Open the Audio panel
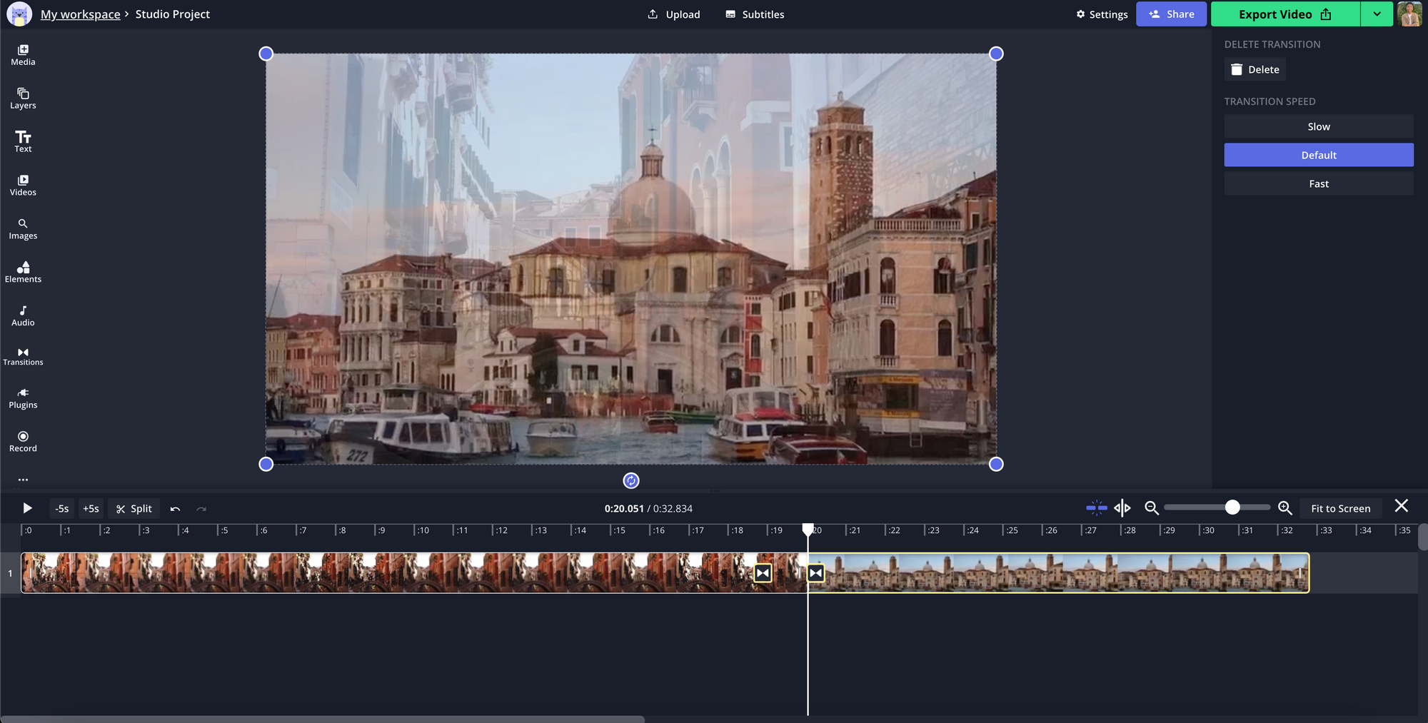Image resolution: width=1428 pixels, height=723 pixels. pyautogui.click(x=23, y=315)
